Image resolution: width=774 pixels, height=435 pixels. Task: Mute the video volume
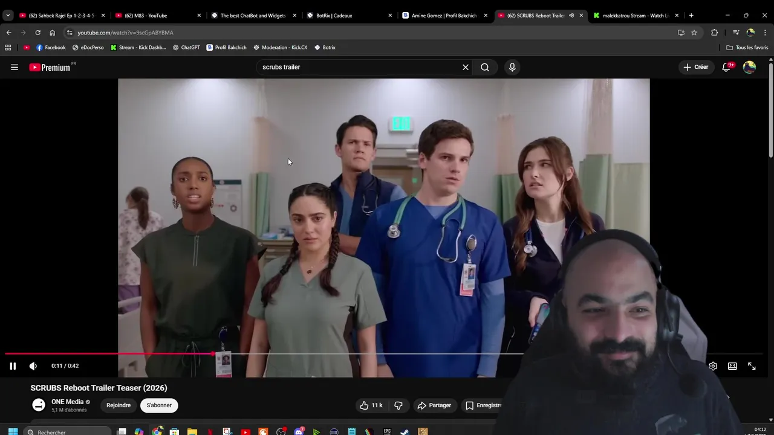(33, 366)
